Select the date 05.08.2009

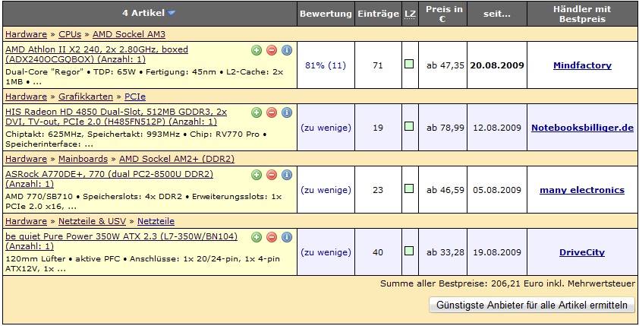point(497,190)
